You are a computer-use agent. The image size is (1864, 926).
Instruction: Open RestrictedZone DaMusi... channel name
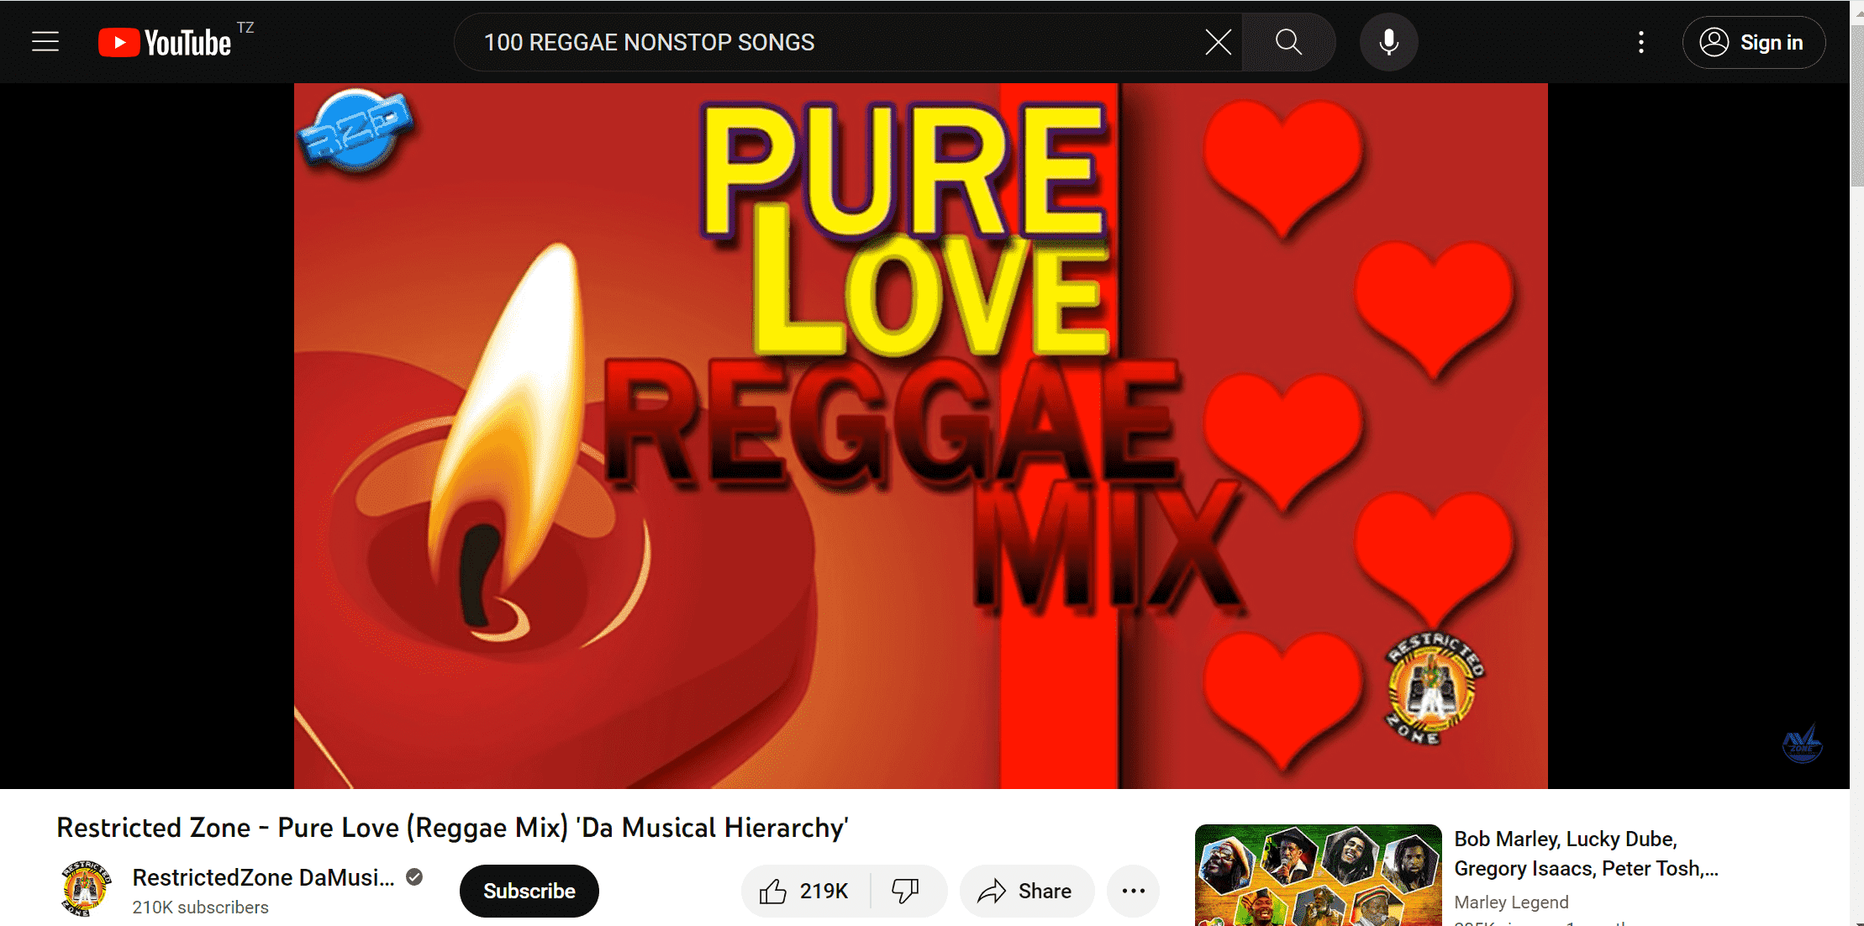coord(263,877)
